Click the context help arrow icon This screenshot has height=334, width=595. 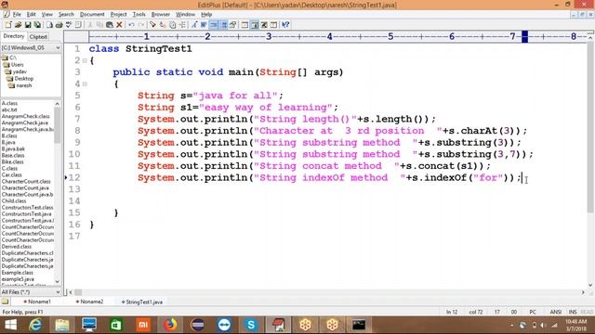coord(285,25)
